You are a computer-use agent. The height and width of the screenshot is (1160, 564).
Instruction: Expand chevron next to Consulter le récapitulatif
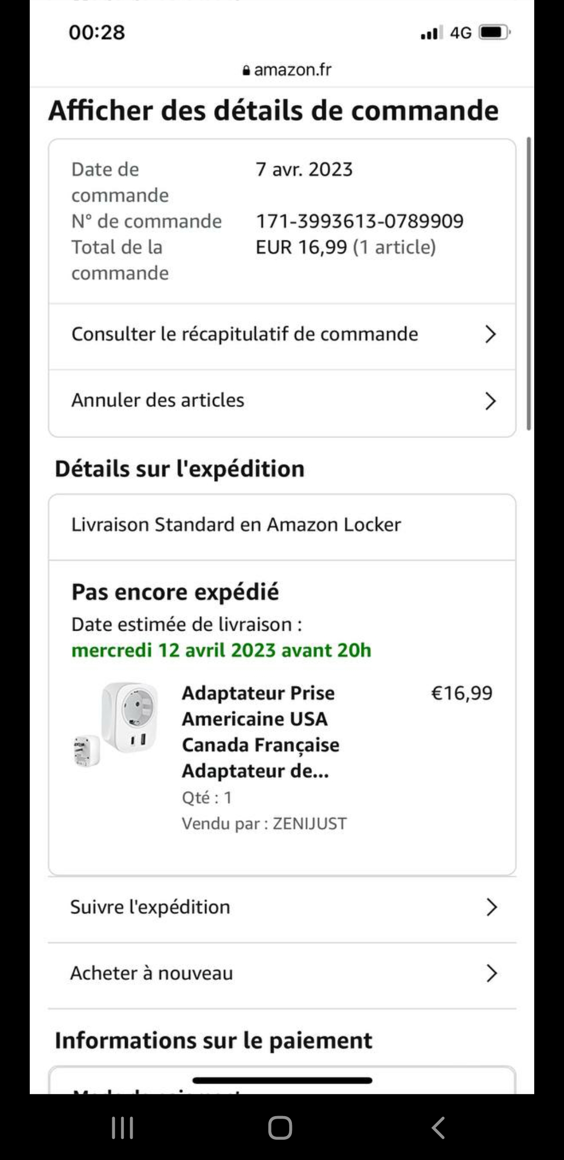(490, 334)
